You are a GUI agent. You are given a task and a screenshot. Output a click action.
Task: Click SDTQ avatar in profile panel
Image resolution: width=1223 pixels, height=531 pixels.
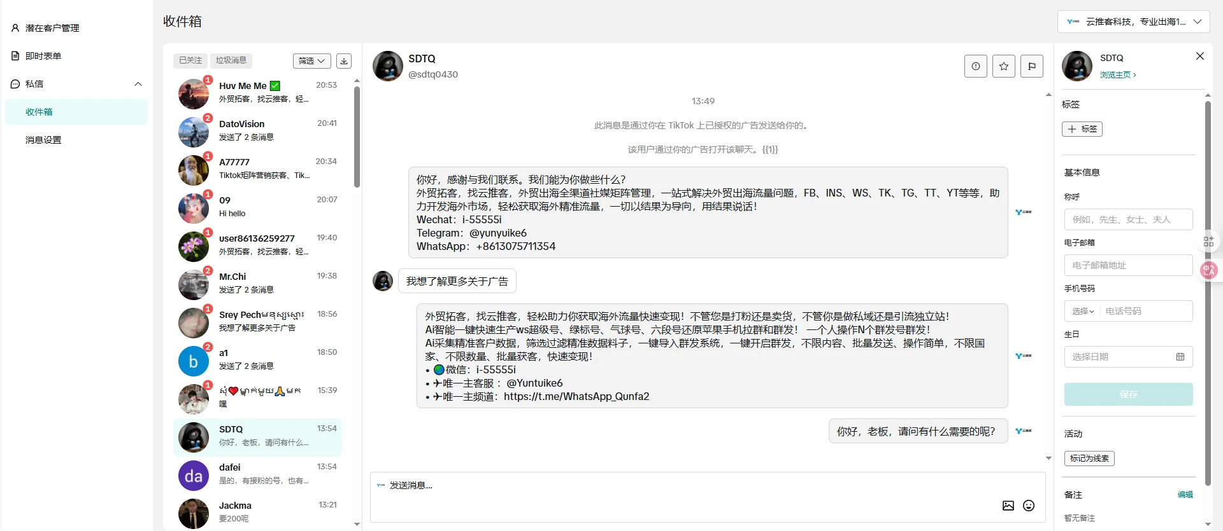point(1077,66)
